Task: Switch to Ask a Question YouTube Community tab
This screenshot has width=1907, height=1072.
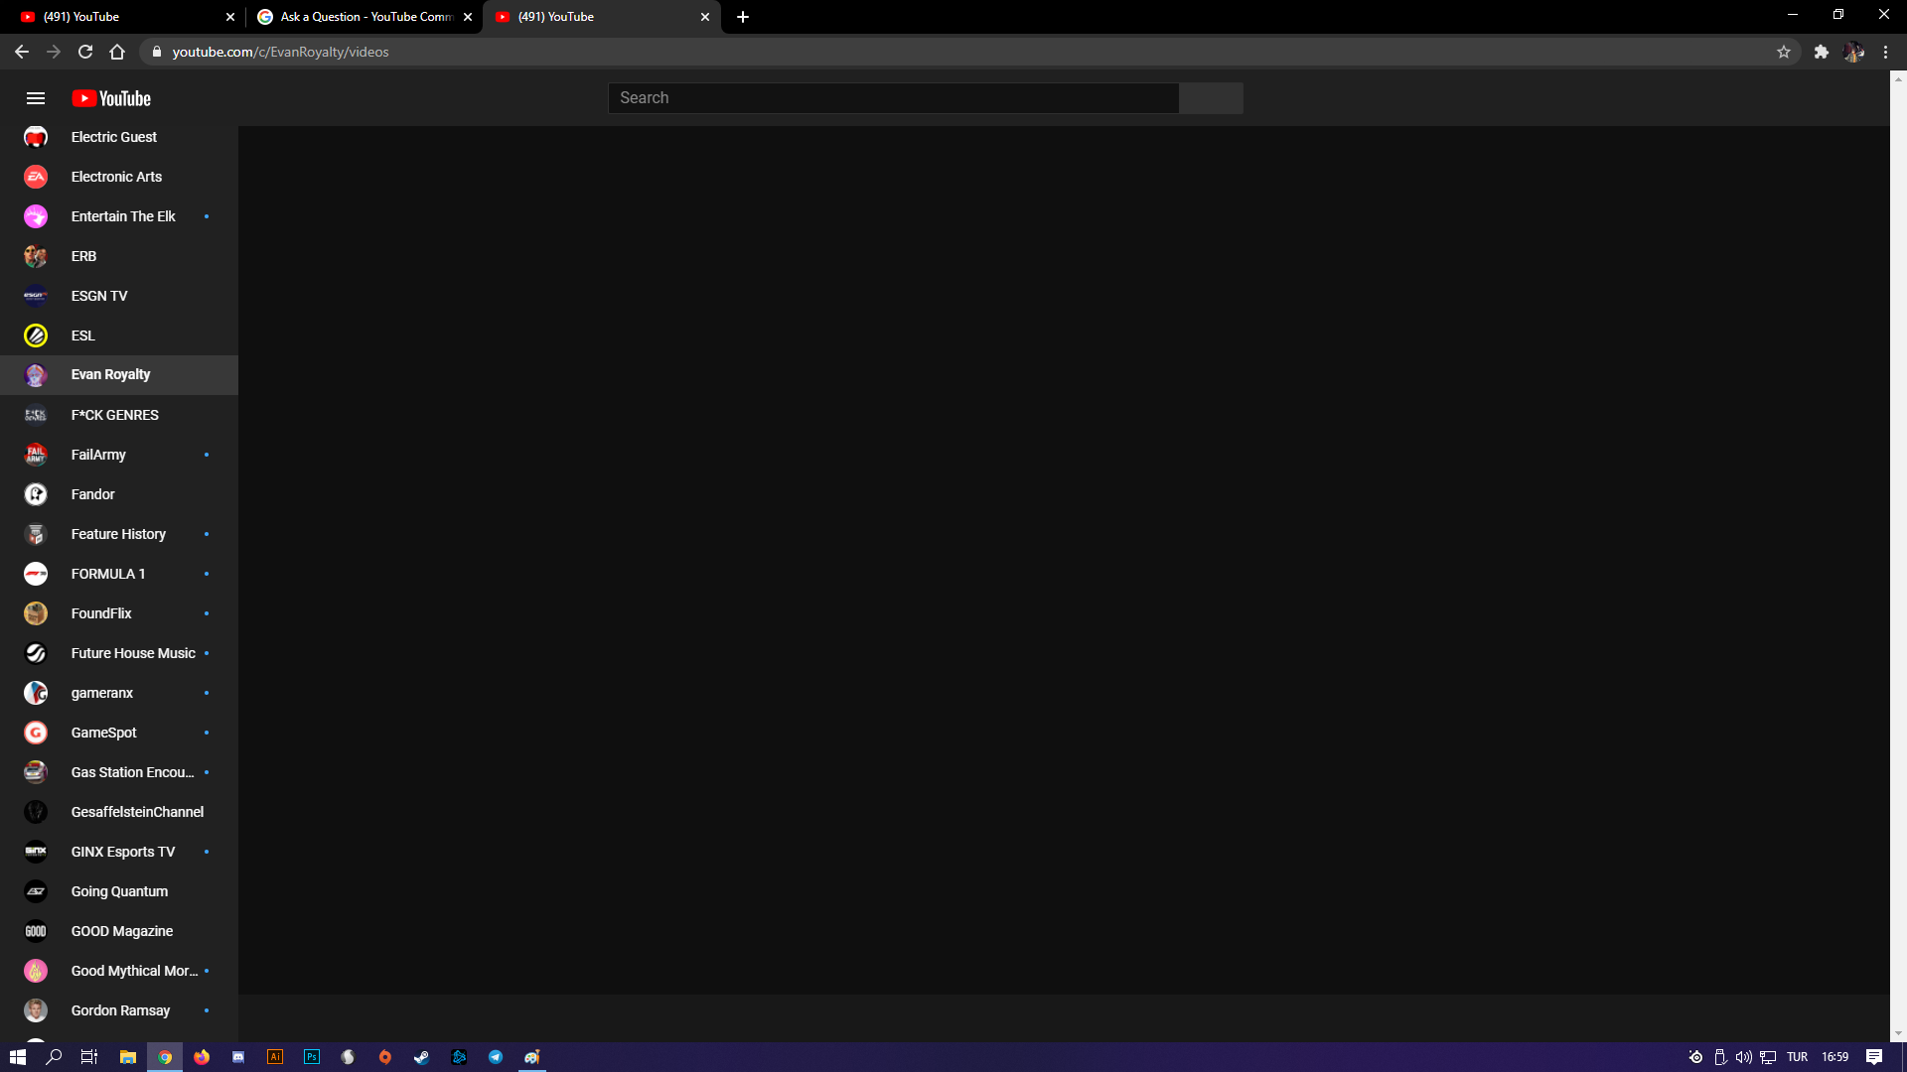Action: tap(367, 17)
